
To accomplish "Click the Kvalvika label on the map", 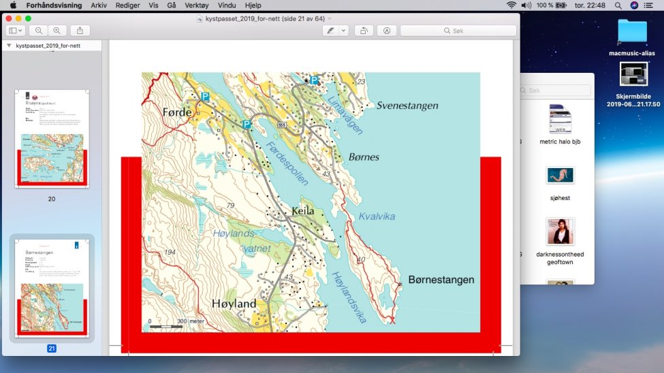I will (377, 216).
